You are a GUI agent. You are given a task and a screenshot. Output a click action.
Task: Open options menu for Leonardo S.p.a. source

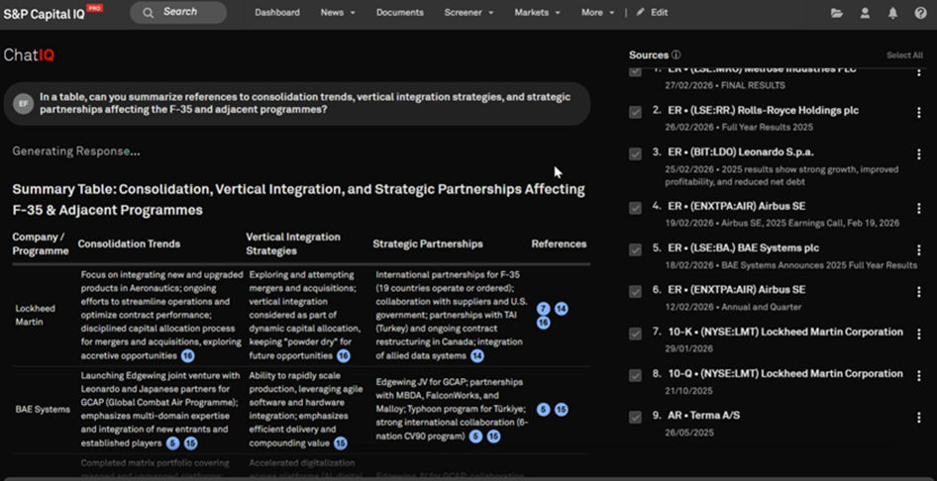click(x=919, y=154)
